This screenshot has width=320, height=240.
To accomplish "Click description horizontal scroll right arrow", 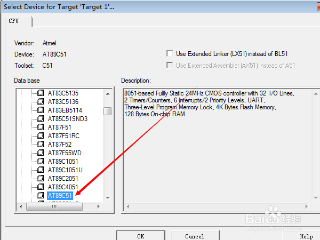I will coord(306,206).
